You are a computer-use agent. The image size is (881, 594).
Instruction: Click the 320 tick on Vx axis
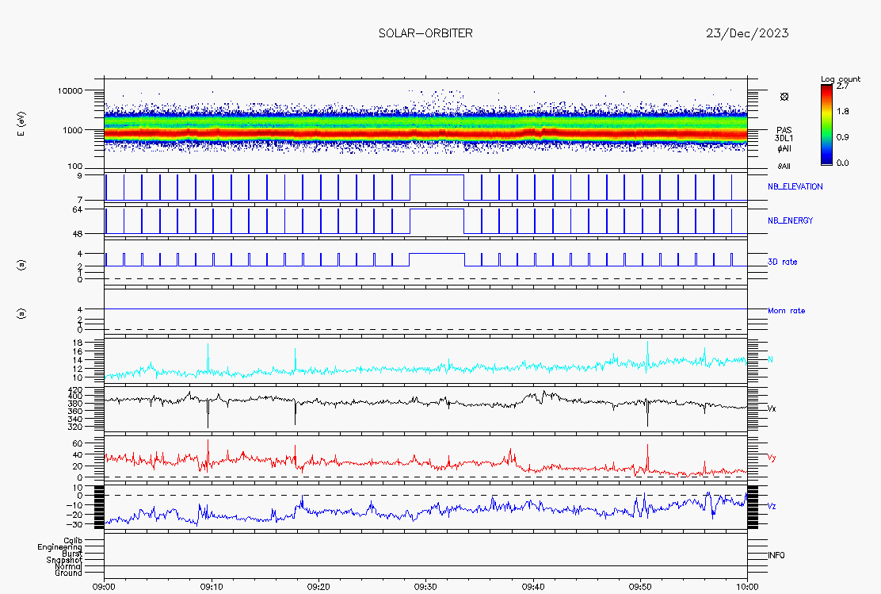(x=74, y=427)
